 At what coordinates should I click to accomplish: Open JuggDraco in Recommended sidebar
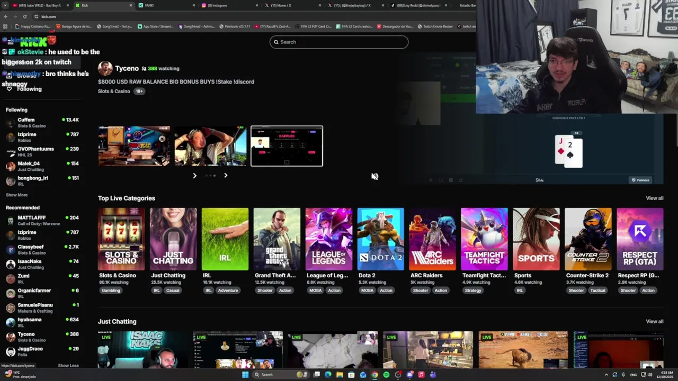42,351
